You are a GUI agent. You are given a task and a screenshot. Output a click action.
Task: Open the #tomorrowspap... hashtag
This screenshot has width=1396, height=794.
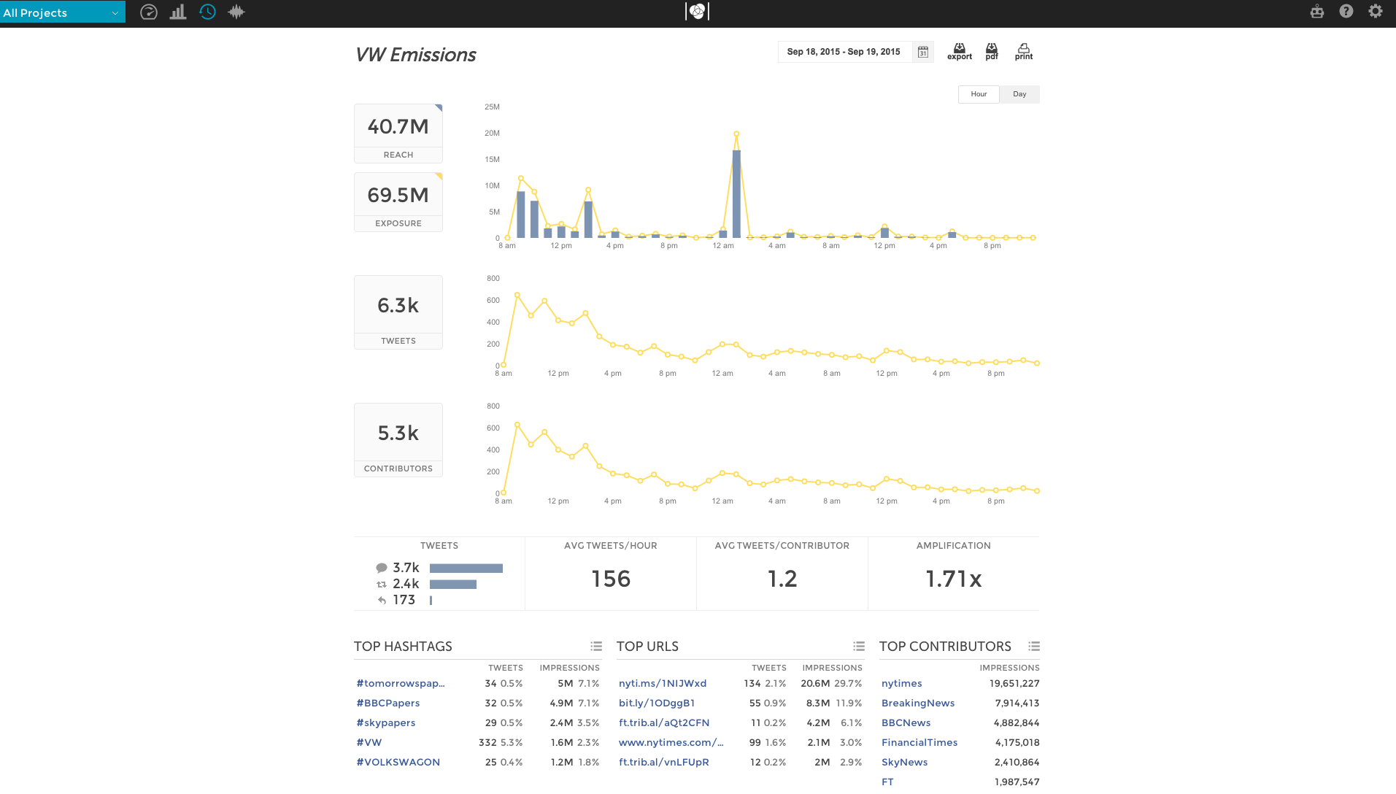401,684
